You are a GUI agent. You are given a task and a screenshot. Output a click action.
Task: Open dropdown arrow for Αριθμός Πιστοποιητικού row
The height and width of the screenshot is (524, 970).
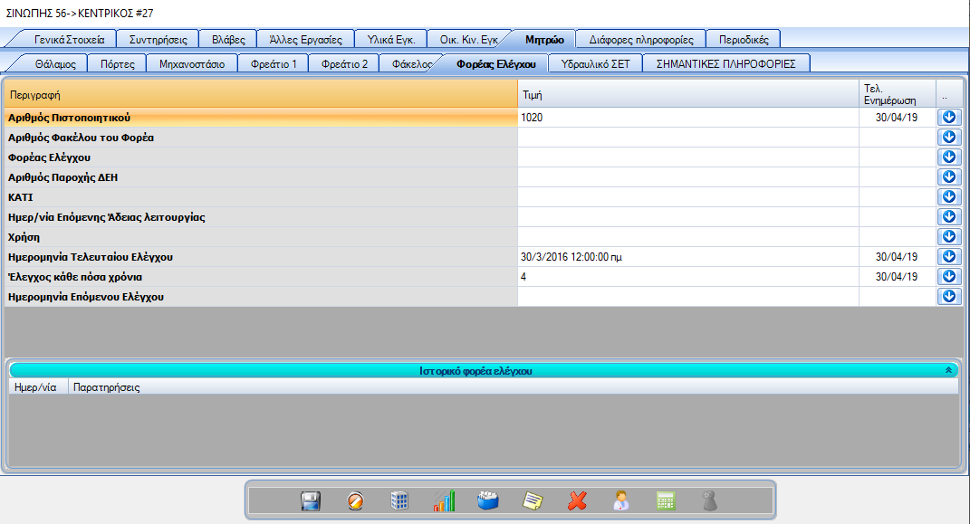949,118
